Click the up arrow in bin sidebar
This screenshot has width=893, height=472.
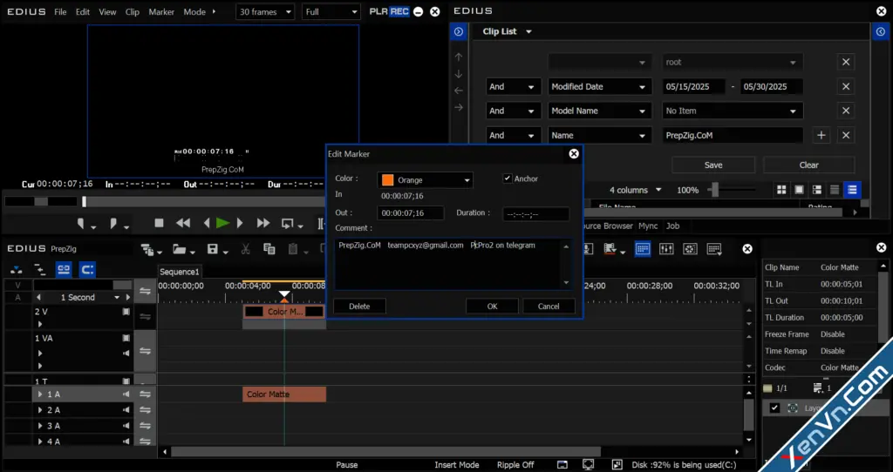pos(459,57)
